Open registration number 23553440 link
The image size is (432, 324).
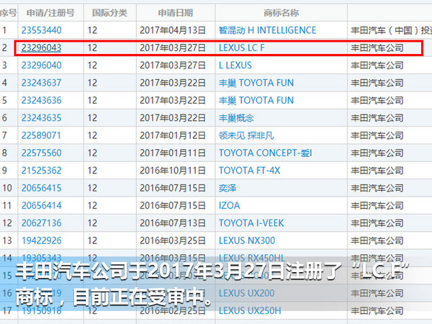41,30
